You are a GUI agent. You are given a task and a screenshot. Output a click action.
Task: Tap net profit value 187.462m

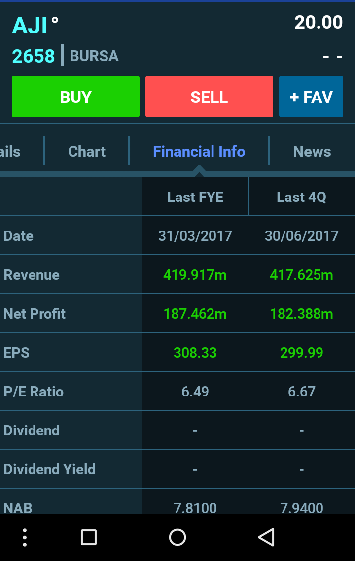pyautogui.click(x=195, y=314)
